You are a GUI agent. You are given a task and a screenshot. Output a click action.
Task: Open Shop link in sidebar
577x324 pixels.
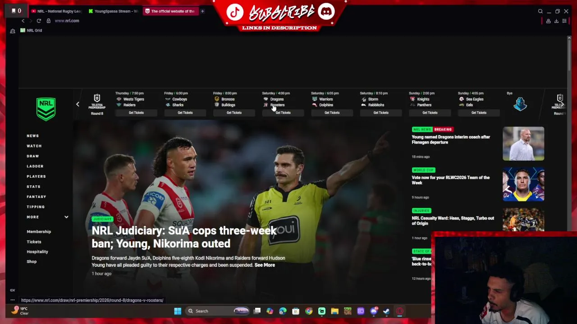32,261
